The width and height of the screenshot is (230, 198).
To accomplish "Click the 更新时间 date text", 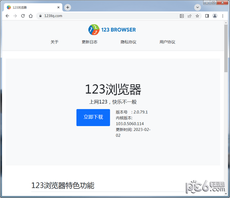I will (x=133, y=133).
